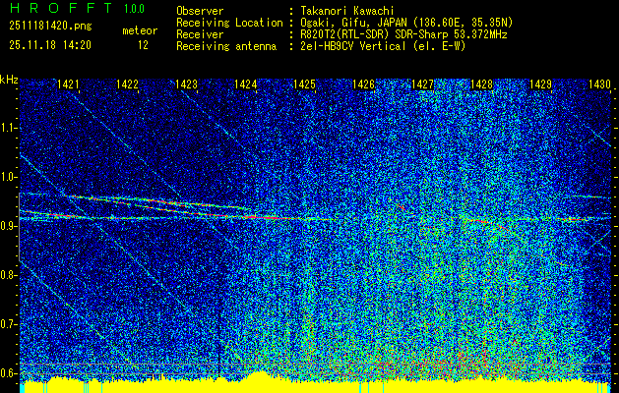Click the version number 1.0.0
The image size is (619, 393).
pos(134,8)
